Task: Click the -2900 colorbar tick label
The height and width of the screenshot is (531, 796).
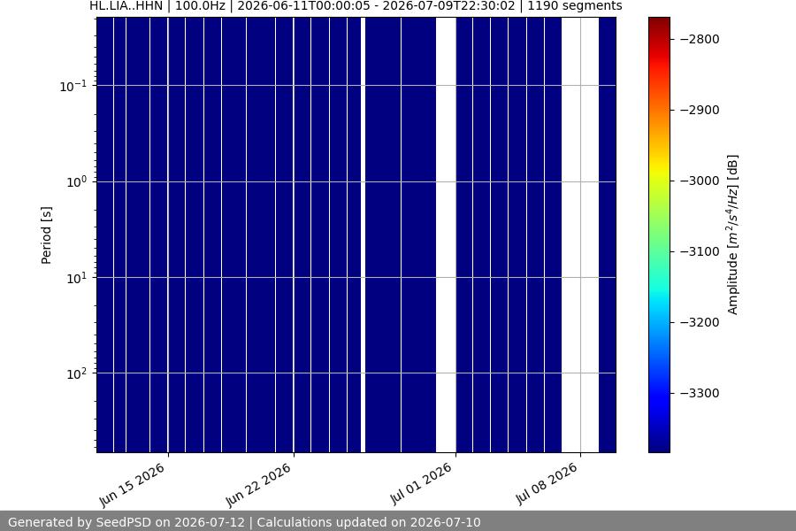Action: tap(700, 110)
